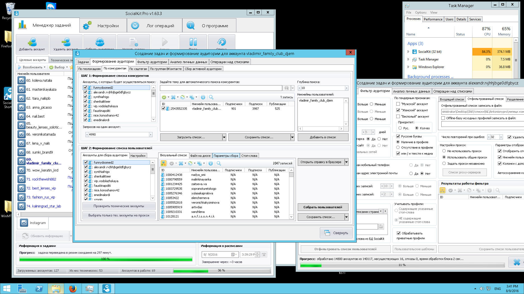This screenshot has height=294, width=524.
Task: Enable "Мужской" аккаунт checkbox
Action: pos(398,104)
